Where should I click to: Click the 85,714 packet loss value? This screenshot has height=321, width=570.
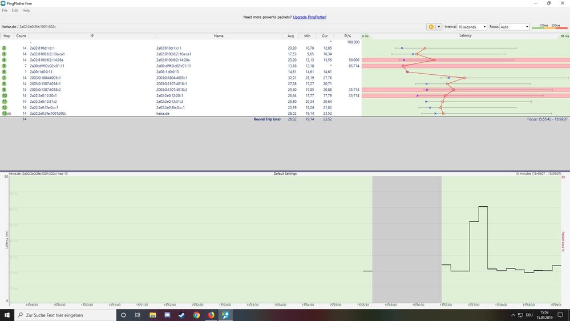click(x=354, y=66)
